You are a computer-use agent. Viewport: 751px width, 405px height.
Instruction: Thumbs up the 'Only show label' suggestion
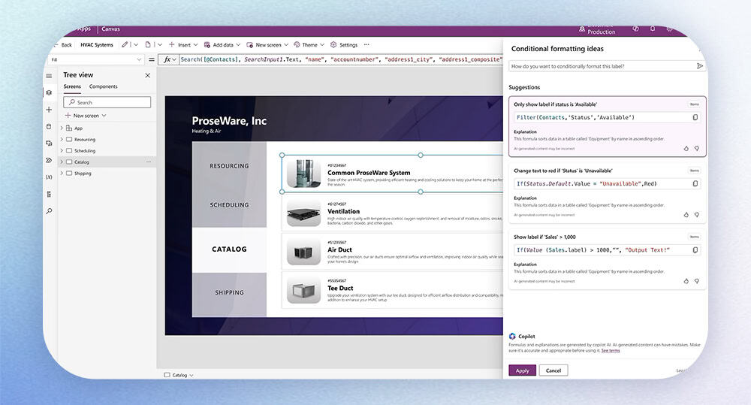(686, 148)
